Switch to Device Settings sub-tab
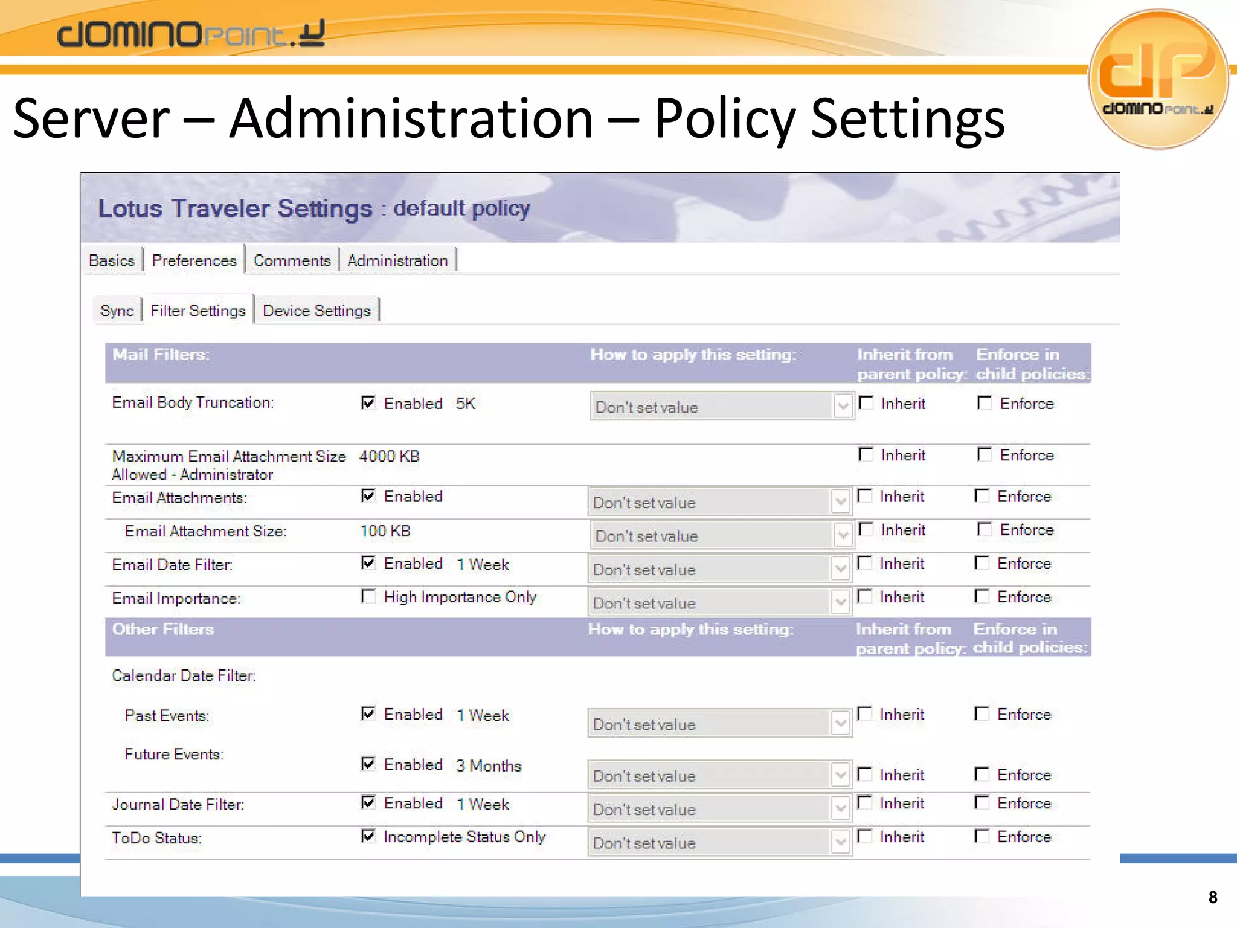This screenshot has width=1237, height=928. [316, 311]
